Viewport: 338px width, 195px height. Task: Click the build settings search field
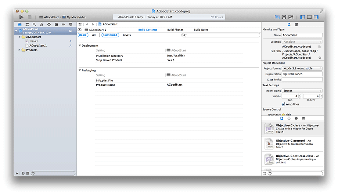coord(220,35)
